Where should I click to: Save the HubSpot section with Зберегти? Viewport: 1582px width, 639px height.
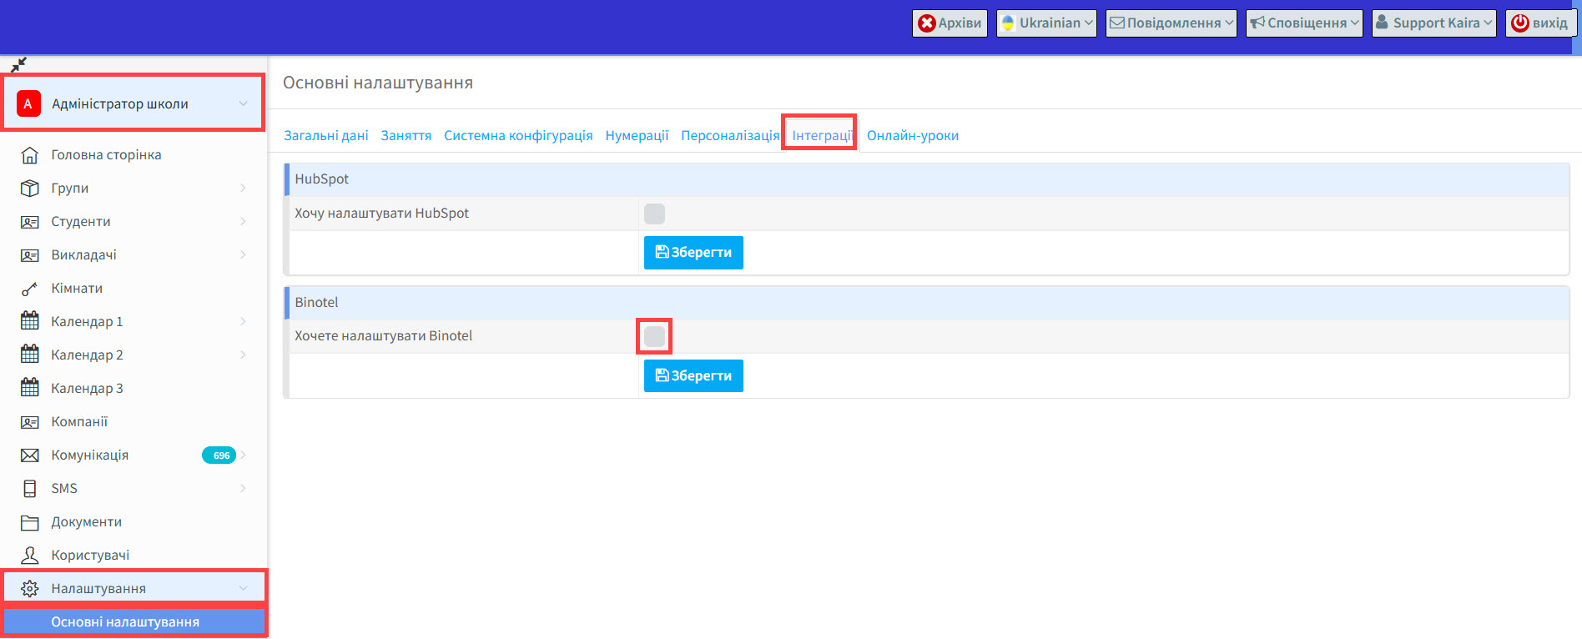[x=693, y=253]
